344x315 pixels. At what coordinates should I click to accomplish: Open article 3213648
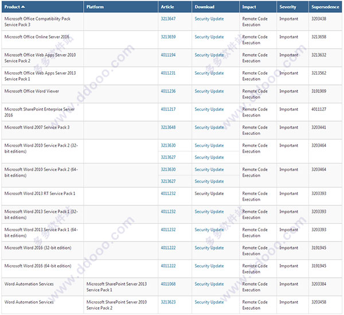click(168, 127)
